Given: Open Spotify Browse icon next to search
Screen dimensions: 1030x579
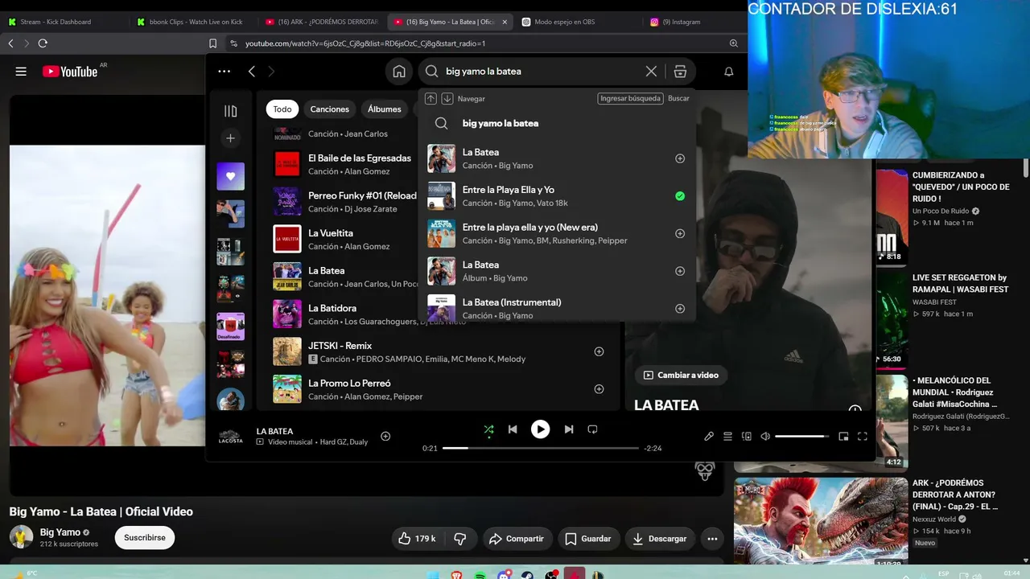Looking at the screenshot, I should (x=680, y=72).
